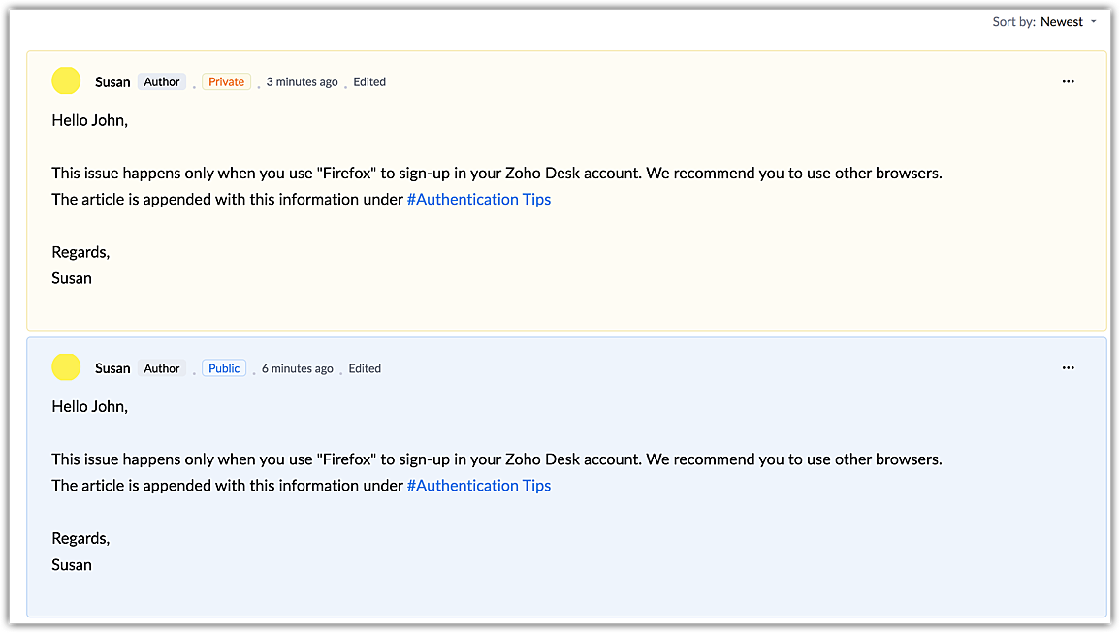The width and height of the screenshot is (1120, 633).
Task: Click the Edited label on the Private comment
Action: (369, 82)
